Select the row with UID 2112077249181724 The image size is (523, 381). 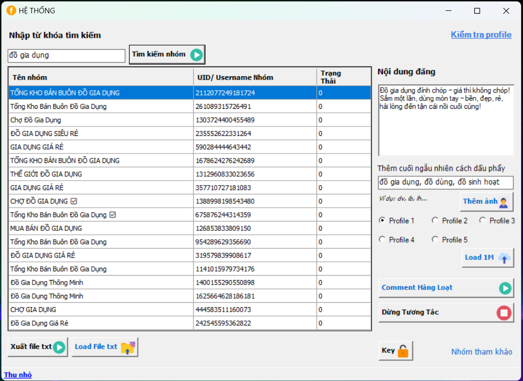[x=190, y=93]
